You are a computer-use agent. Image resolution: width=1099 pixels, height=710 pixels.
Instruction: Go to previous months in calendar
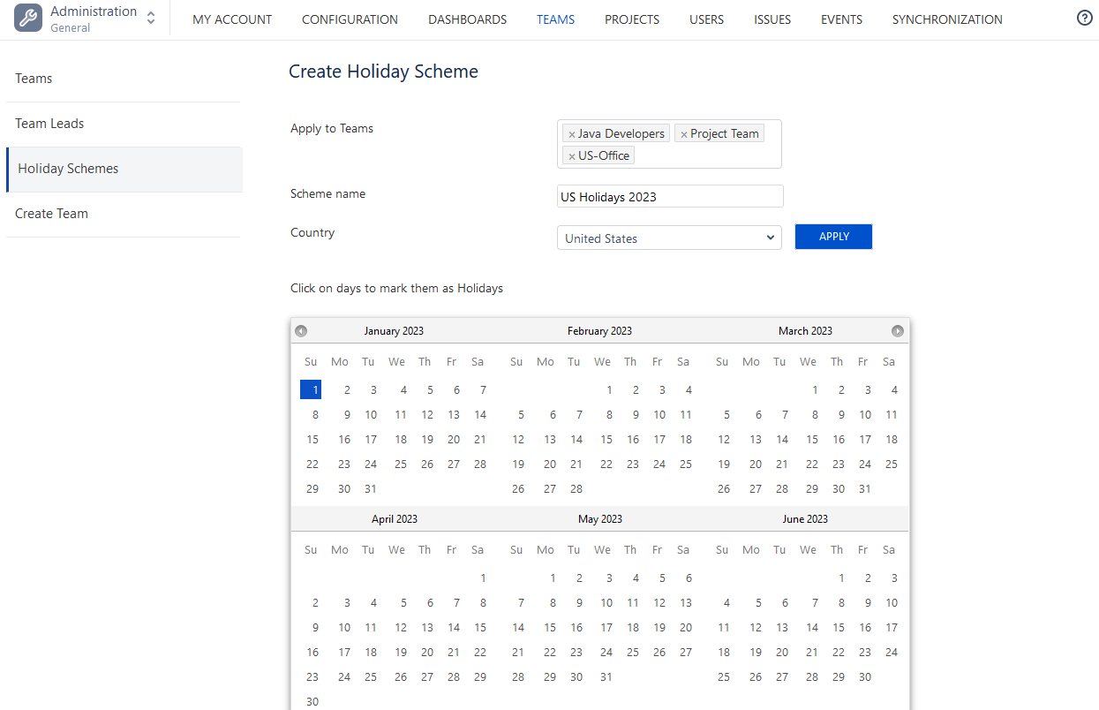pyautogui.click(x=301, y=331)
